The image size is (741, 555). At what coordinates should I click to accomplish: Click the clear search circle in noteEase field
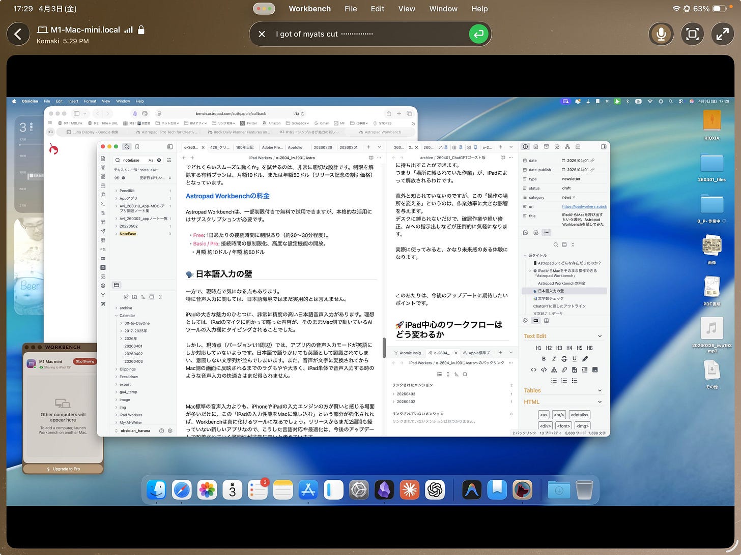coord(159,160)
